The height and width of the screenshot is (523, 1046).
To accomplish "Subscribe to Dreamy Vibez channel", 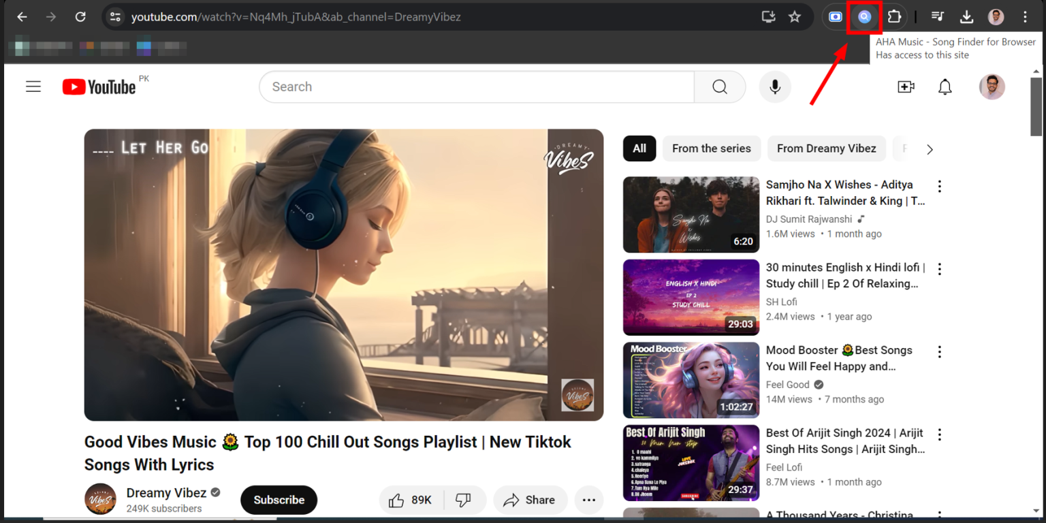I will point(279,500).
